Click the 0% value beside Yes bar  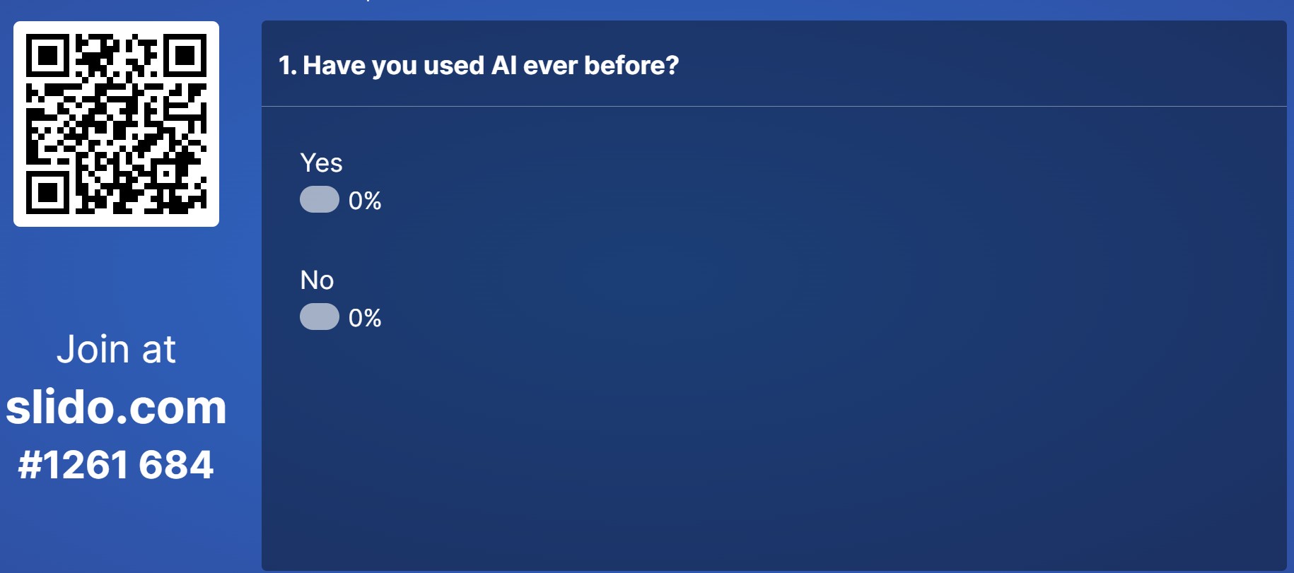pos(365,201)
